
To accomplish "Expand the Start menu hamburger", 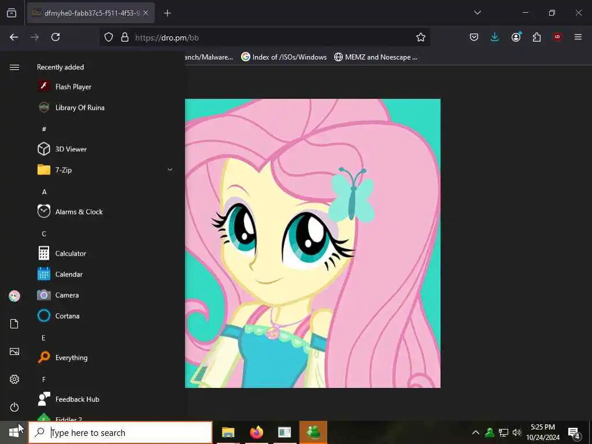I will pyautogui.click(x=14, y=67).
